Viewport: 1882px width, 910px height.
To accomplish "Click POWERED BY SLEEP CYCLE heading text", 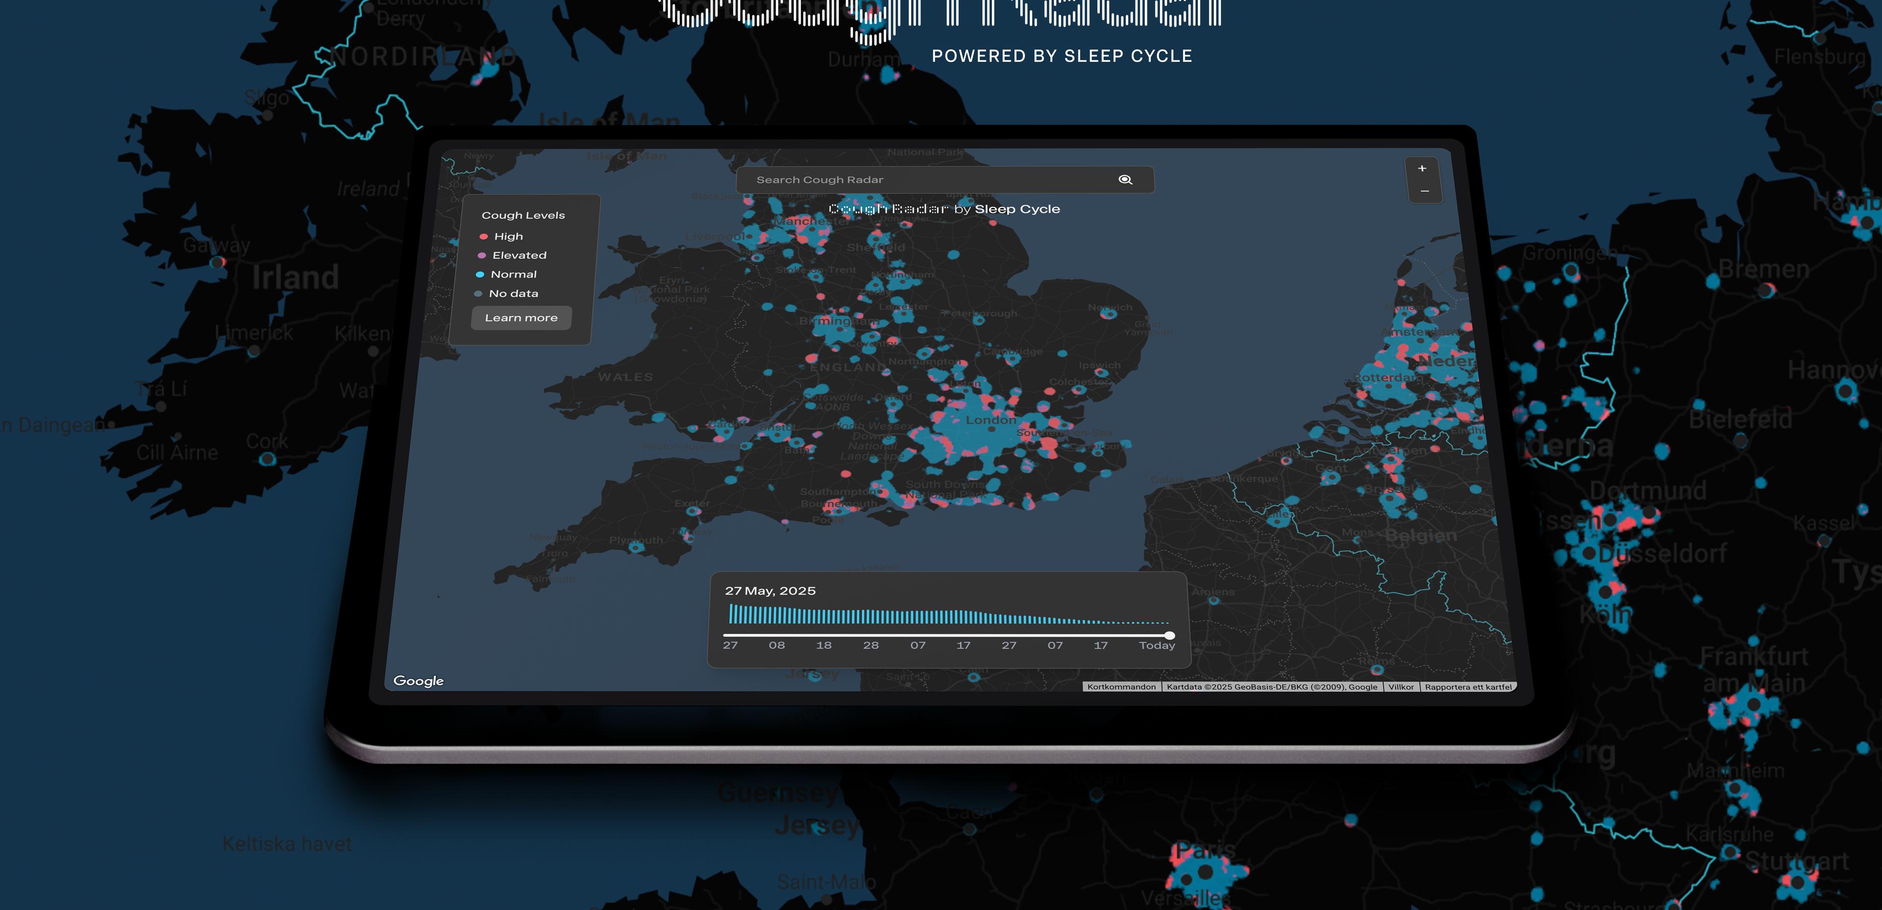I will [1062, 56].
